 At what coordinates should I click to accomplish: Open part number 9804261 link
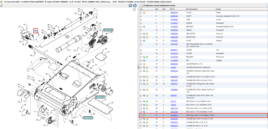[x=174, y=96]
